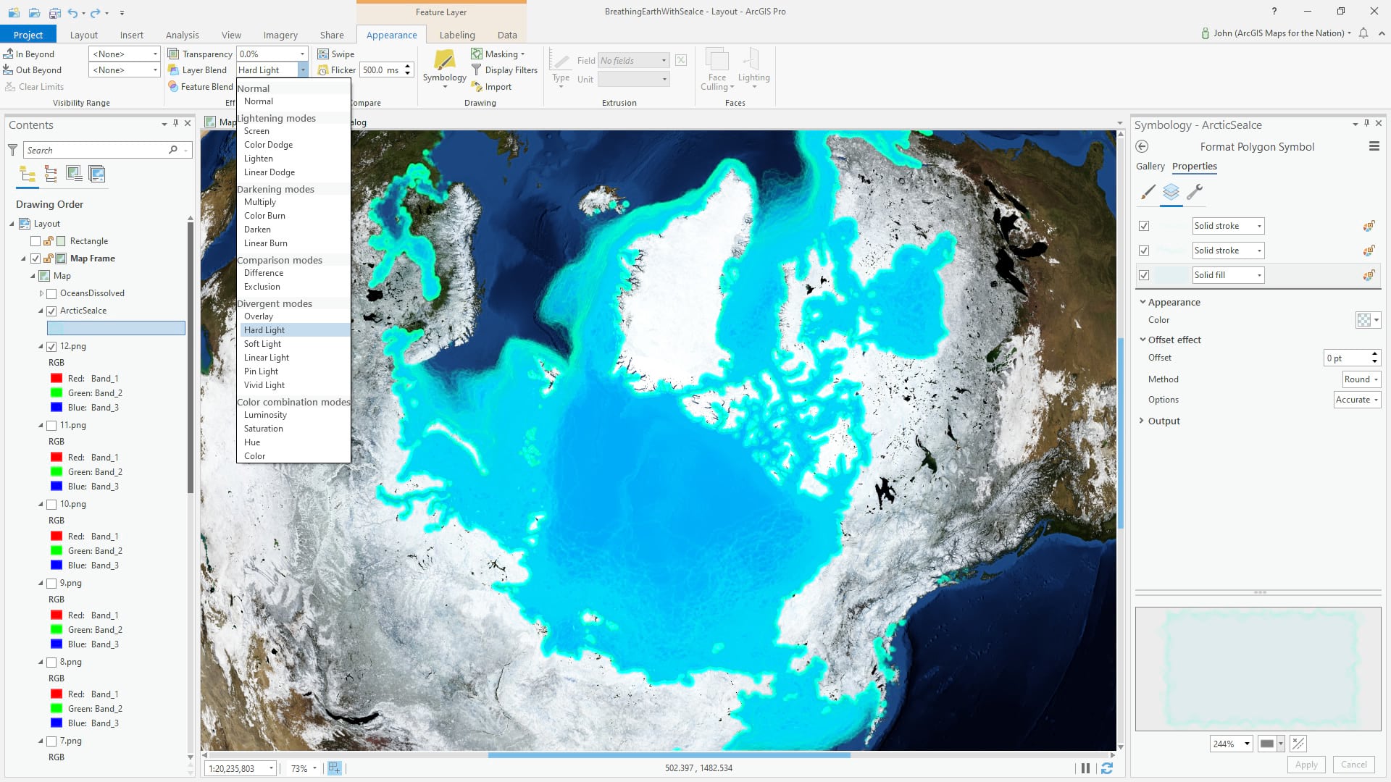Screen dimensions: 1391x782
Task: Enable the OceansDissolved layer checkbox
Action: [x=51, y=294]
